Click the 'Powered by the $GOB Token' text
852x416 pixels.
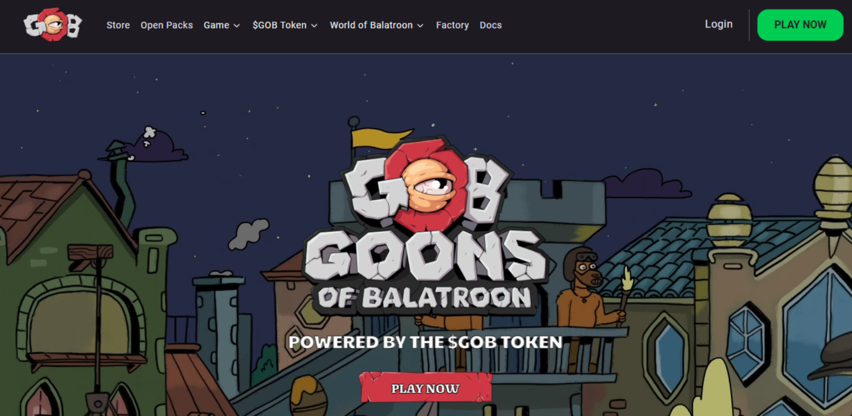[x=426, y=342]
